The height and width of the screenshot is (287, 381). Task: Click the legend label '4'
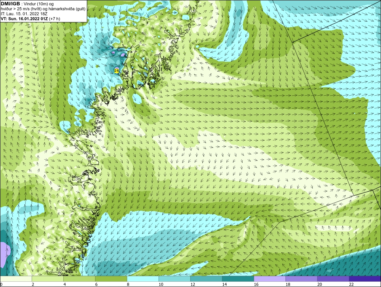65,285
